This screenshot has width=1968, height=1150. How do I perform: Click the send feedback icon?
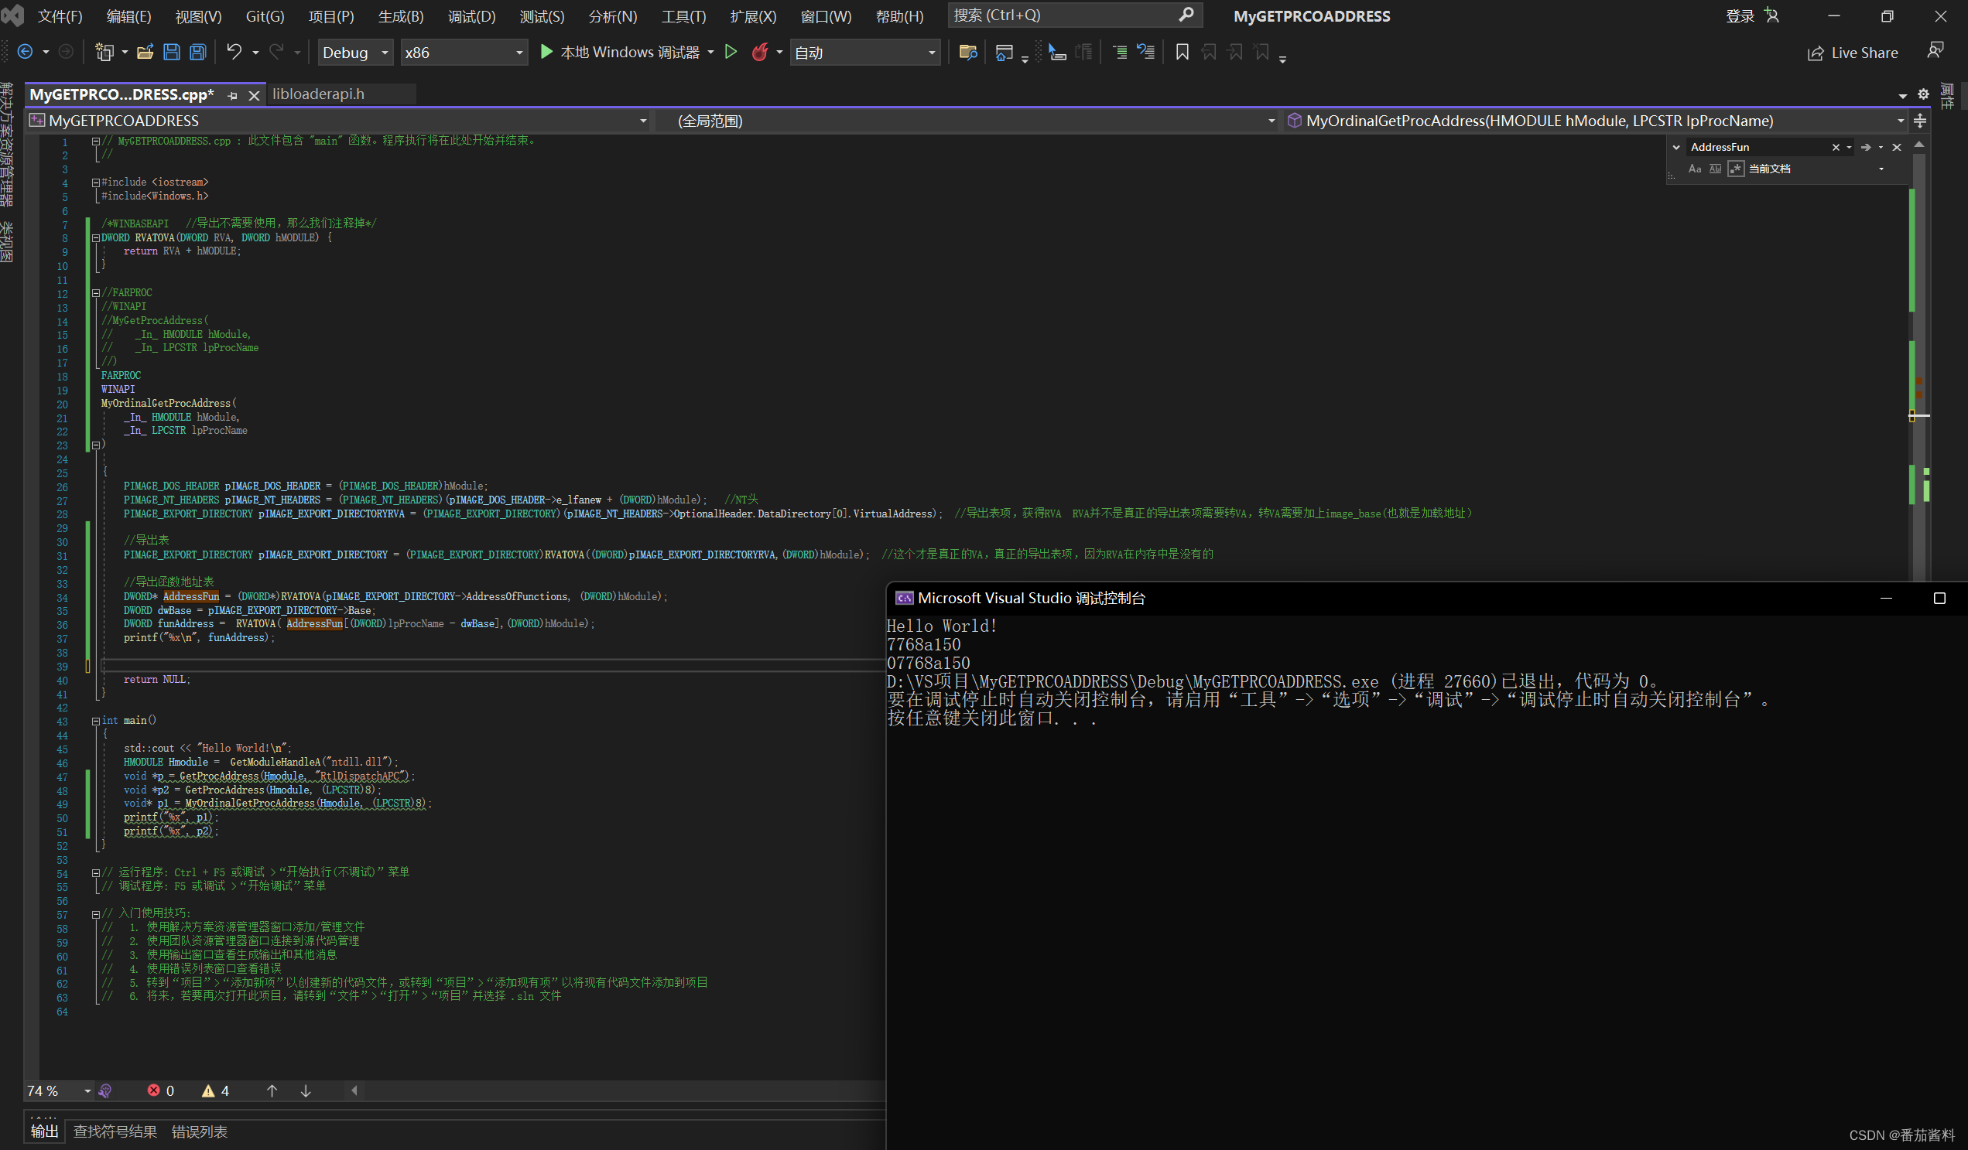tap(1935, 52)
